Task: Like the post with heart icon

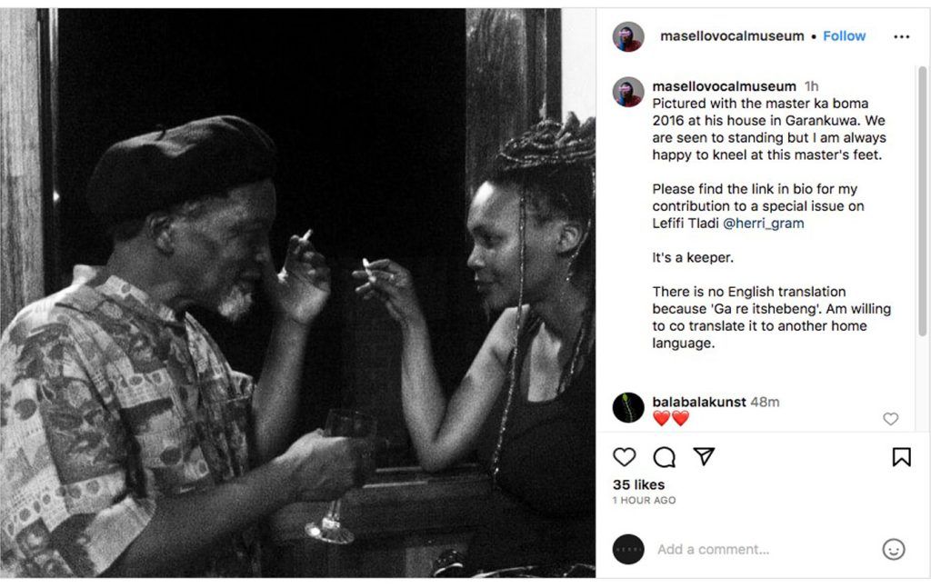Action: pyautogui.click(x=625, y=457)
